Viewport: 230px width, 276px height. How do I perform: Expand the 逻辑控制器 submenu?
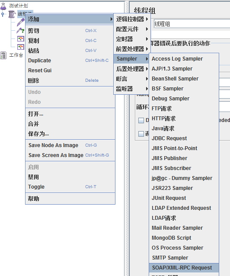pyautogui.click(x=132, y=19)
